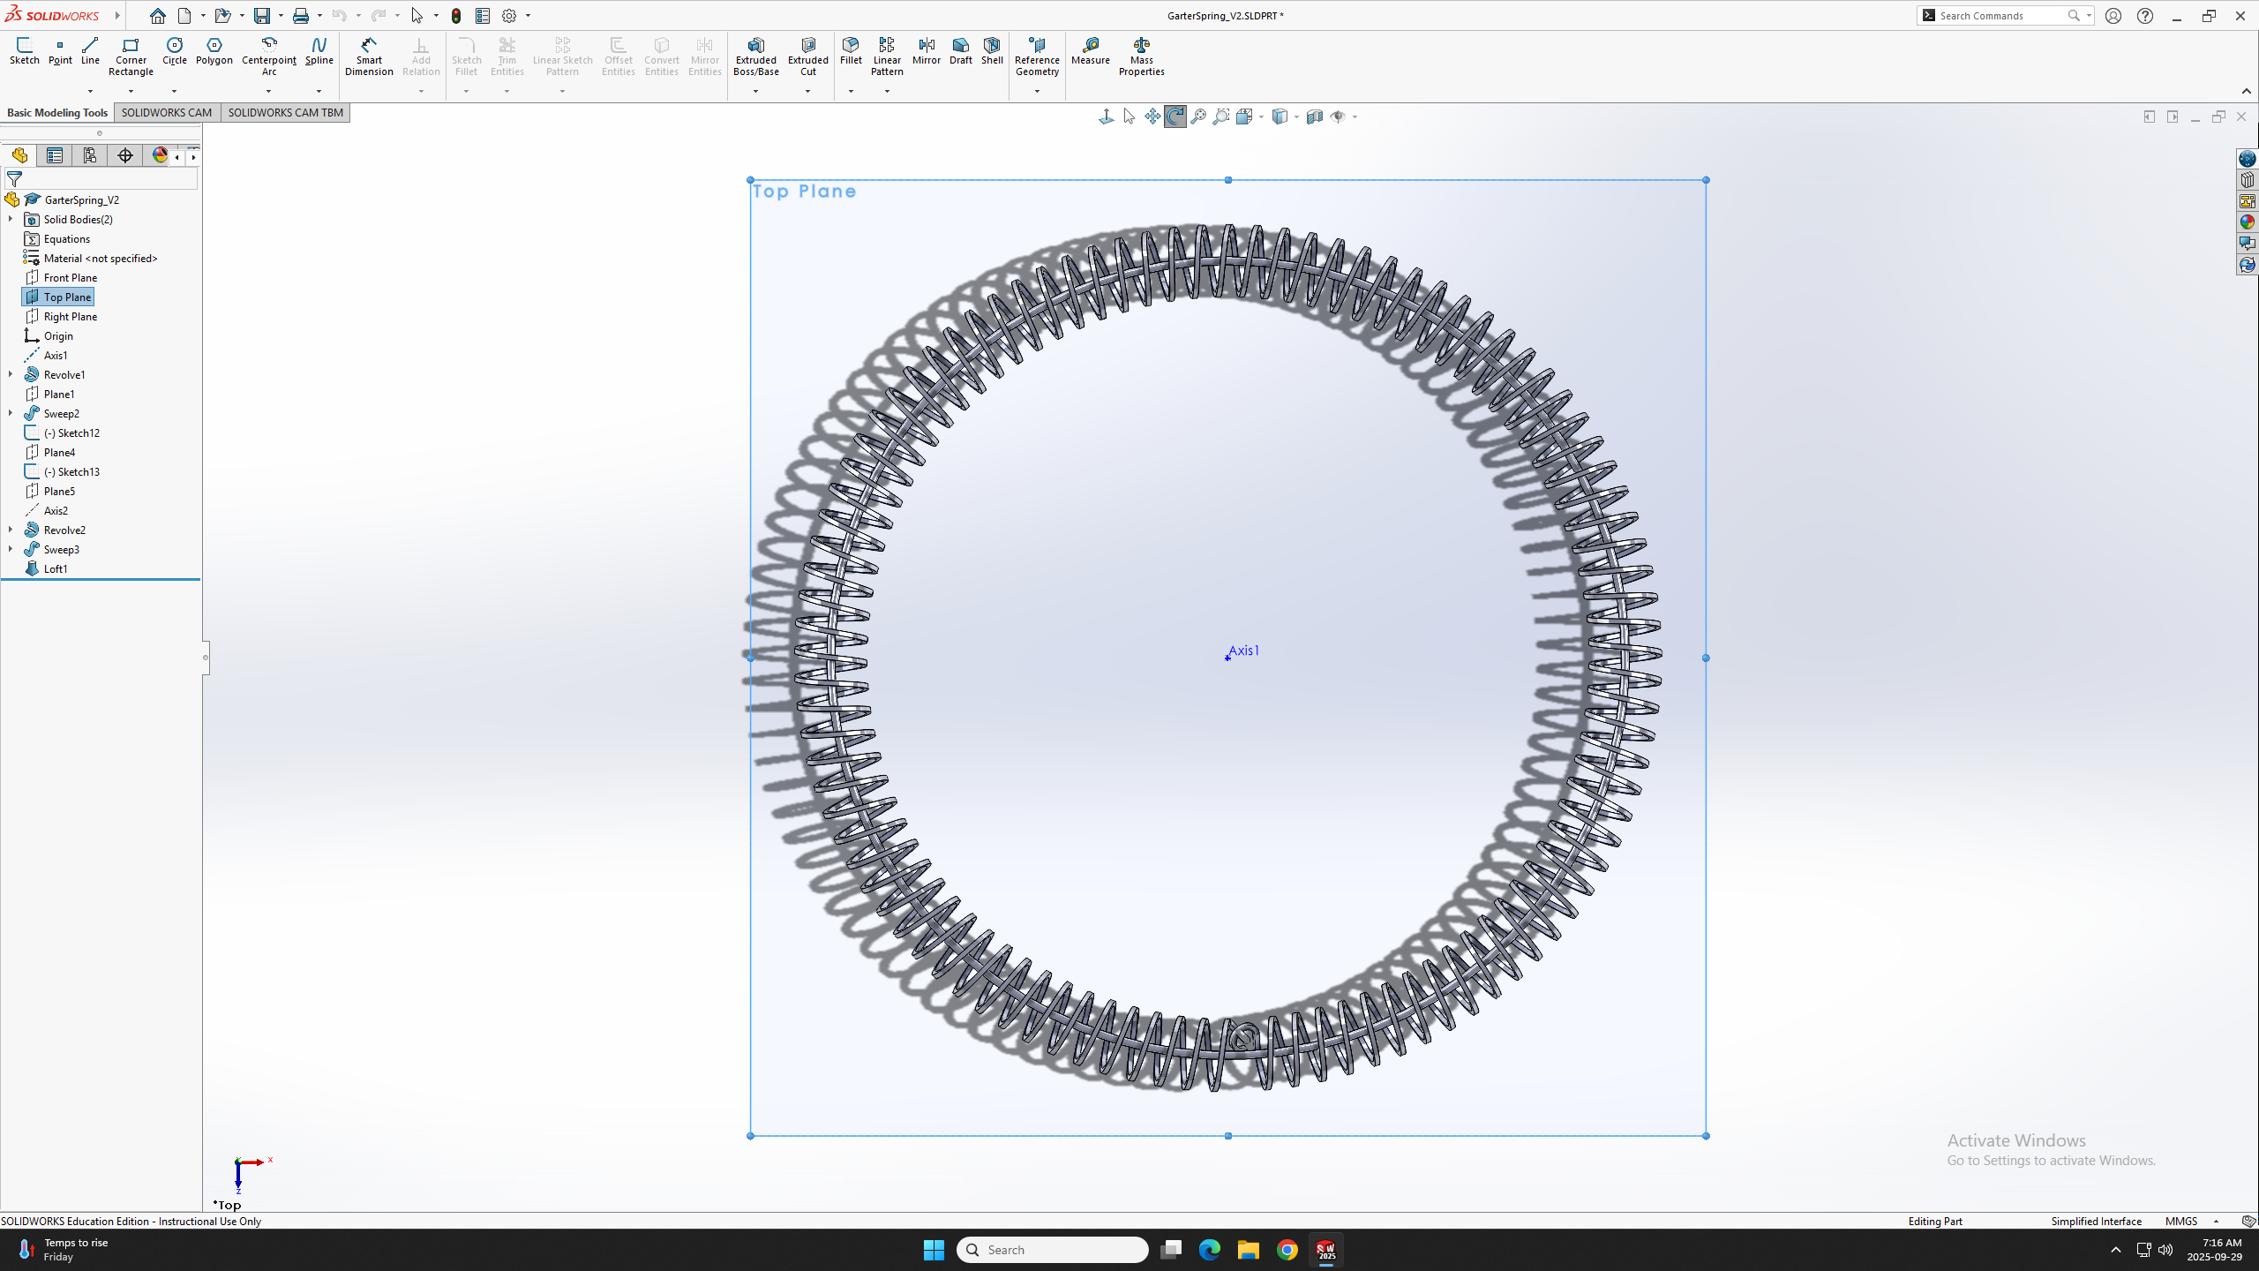The image size is (2259, 1271).
Task: Open Google Chrome from taskbar
Action: point(1287,1249)
